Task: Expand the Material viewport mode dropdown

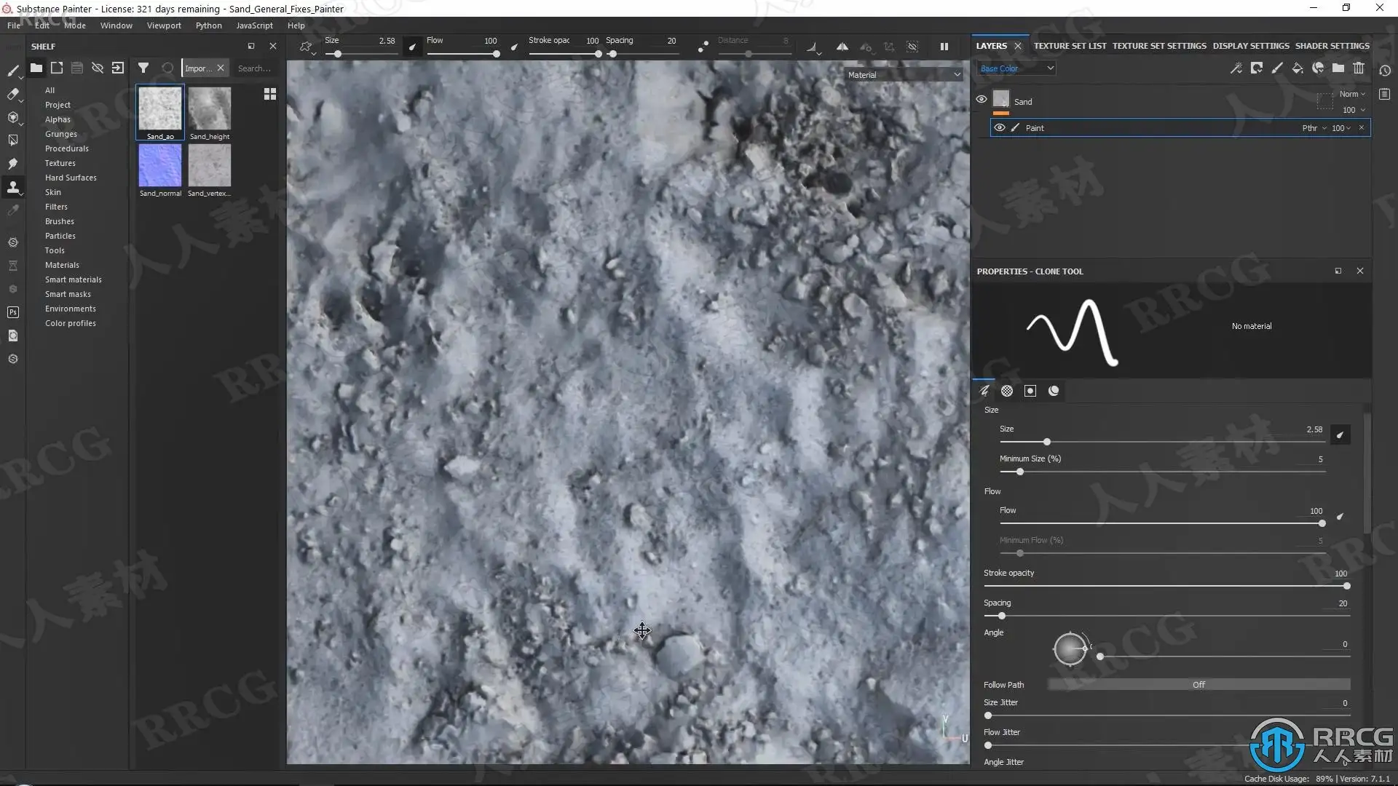Action: 904,75
